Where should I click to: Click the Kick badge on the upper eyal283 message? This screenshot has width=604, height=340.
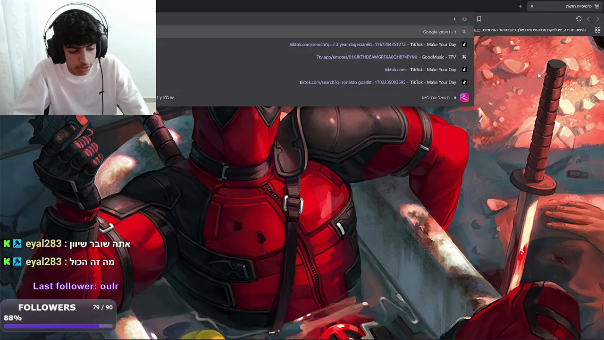tap(7, 244)
